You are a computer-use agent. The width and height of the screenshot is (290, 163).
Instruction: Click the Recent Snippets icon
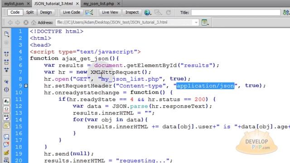pos(6,160)
